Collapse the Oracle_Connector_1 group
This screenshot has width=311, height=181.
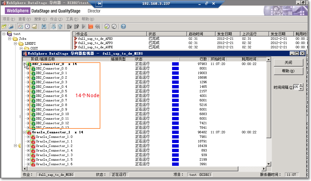(x=24, y=132)
